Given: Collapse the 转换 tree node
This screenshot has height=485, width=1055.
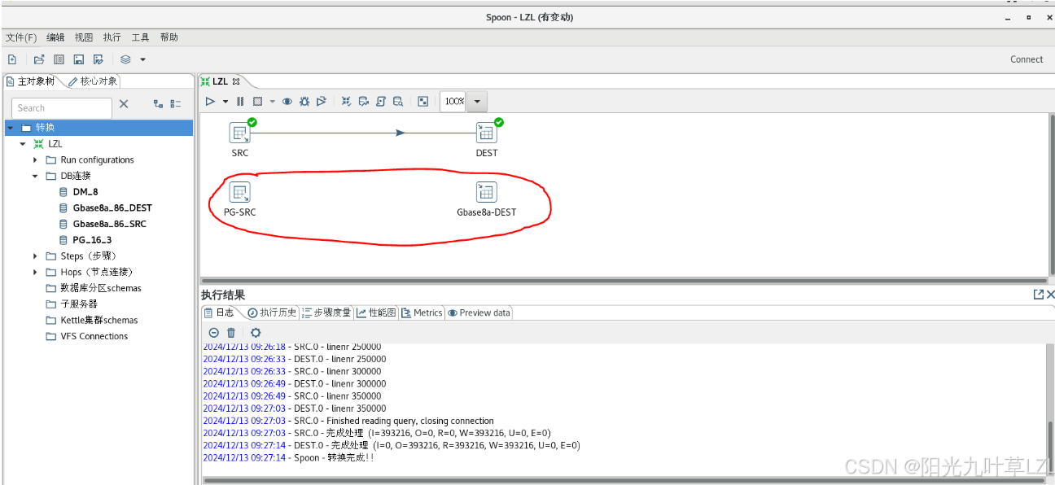Looking at the screenshot, I should [x=11, y=128].
